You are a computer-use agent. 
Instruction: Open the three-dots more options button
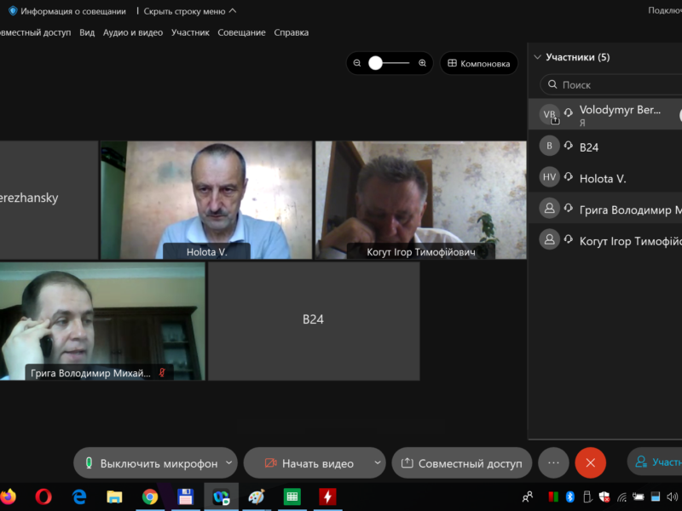[553, 462]
